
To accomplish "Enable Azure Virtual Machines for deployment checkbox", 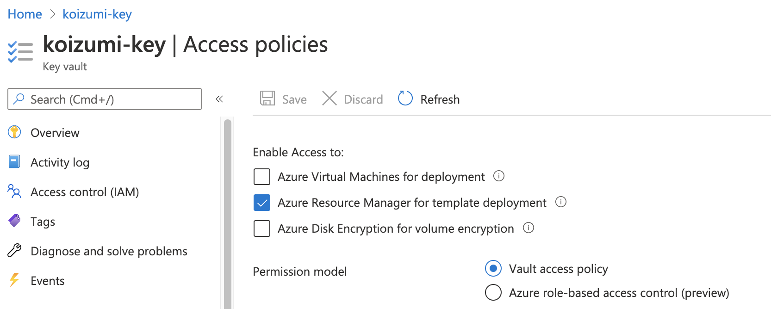I will pos(262,177).
